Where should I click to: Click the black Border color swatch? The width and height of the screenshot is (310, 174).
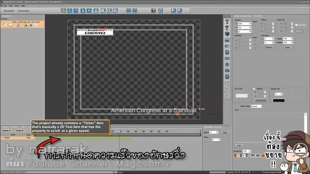click(x=279, y=101)
